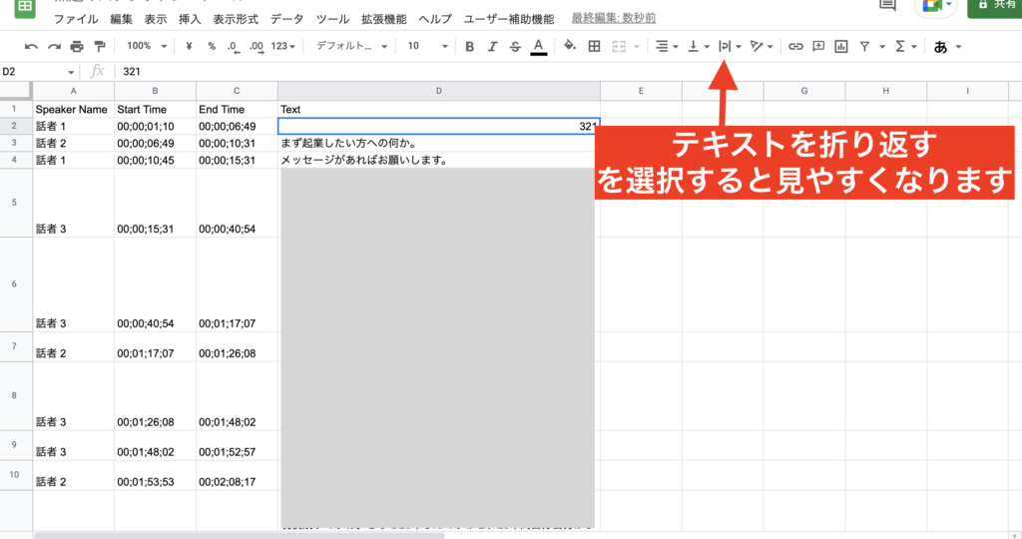The image size is (1022, 539).
Task: Click the undo arrow in the toolbar
Action: 31,46
